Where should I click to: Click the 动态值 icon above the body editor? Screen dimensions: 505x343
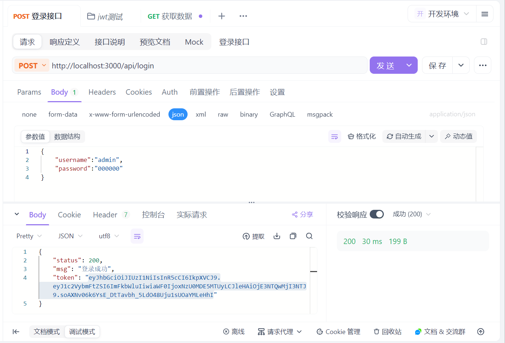(x=458, y=136)
